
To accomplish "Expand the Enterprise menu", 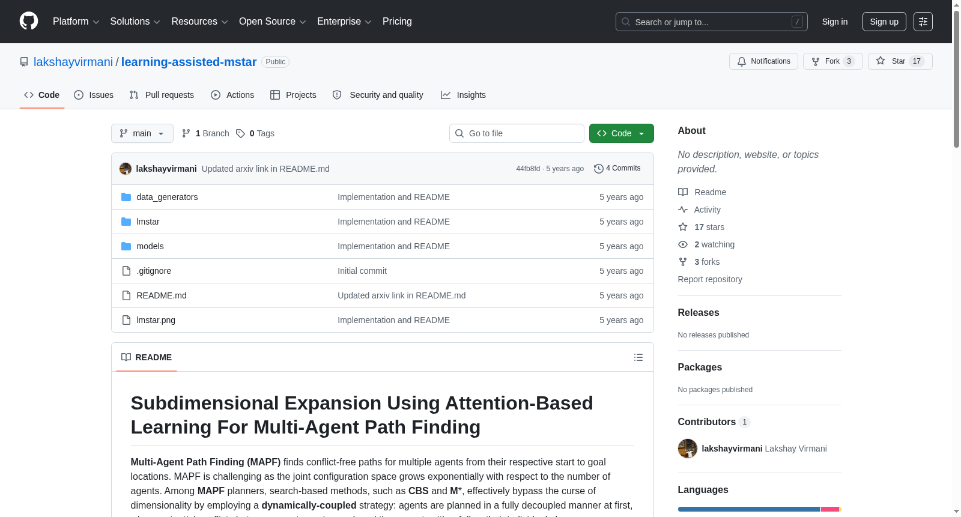I will click(344, 22).
